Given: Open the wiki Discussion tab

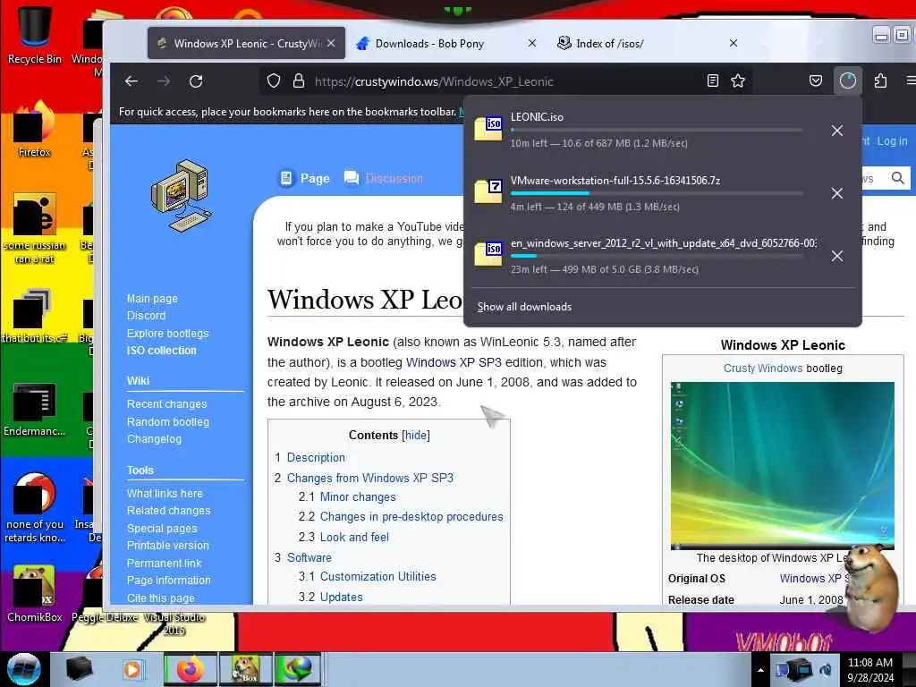Looking at the screenshot, I should pyautogui.click(x=384, y=178).
